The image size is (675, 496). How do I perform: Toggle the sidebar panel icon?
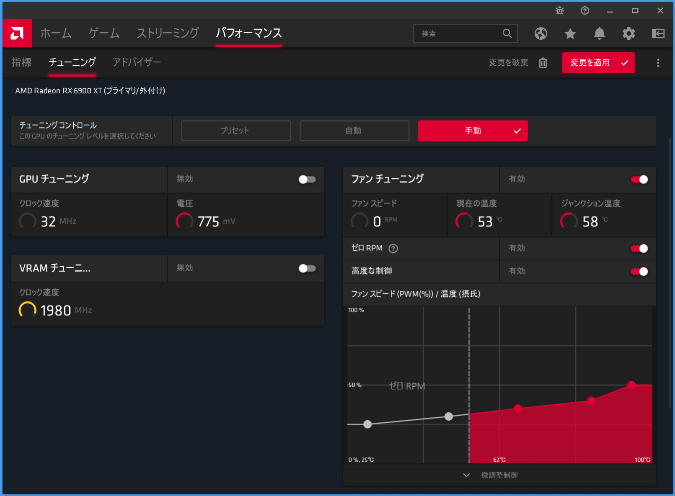pos(658,33)
